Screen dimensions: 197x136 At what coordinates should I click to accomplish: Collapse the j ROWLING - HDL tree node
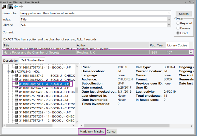tap(8, 72)
